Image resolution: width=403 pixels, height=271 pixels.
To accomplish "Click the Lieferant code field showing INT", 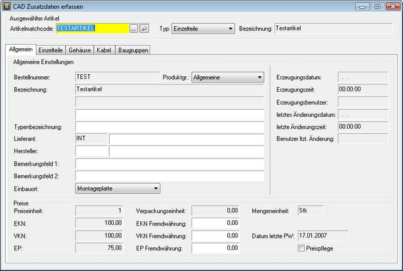I will tap(91, 138).
